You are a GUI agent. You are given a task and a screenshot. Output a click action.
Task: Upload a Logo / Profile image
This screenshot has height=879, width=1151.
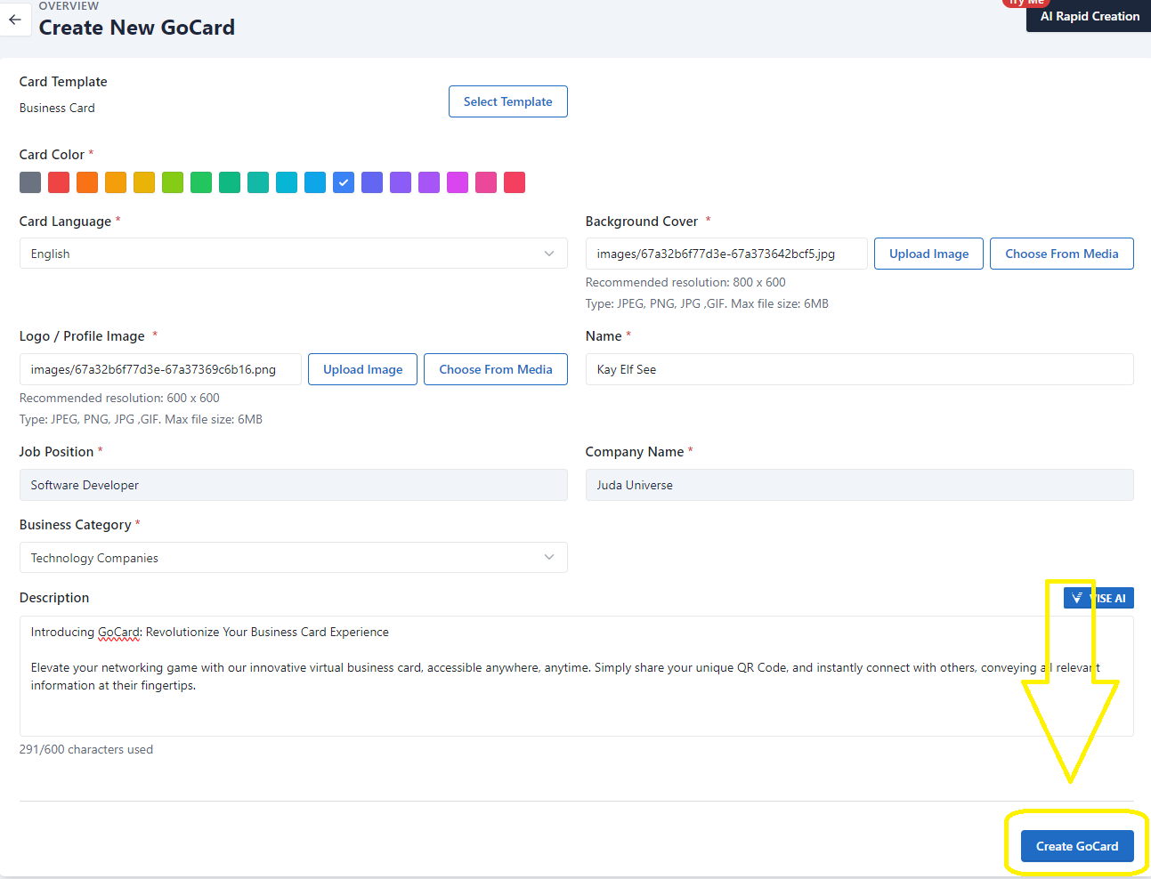tap(362, 369)
